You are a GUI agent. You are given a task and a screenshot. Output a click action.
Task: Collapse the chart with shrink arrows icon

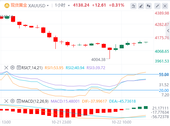(x=157, y=6)
